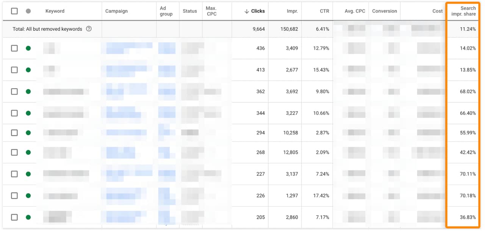Check the checkbox on the bottom keyword row

(x=14, y=217)
